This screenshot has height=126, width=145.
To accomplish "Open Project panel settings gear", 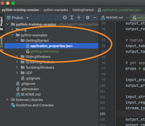I will coord(88,17).
